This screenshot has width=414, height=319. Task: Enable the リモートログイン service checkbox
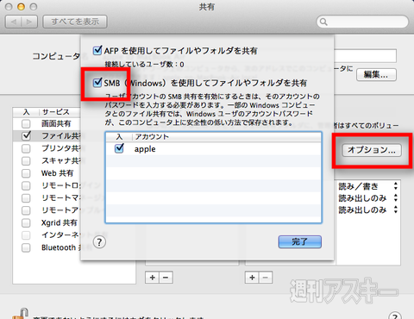tap(26, 185)
